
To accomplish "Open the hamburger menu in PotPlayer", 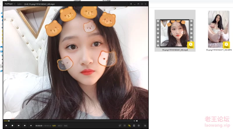I will coord(145,126).
